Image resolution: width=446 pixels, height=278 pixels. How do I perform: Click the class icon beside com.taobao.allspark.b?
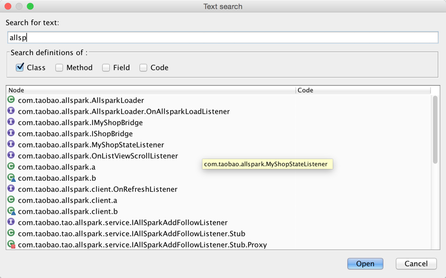tap(11, 178)
